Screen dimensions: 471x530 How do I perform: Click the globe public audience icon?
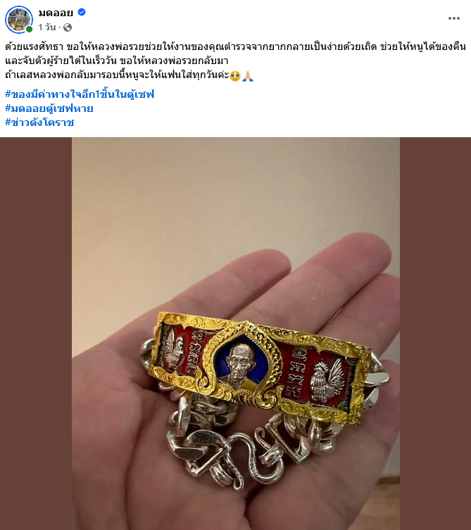[68, 27]
